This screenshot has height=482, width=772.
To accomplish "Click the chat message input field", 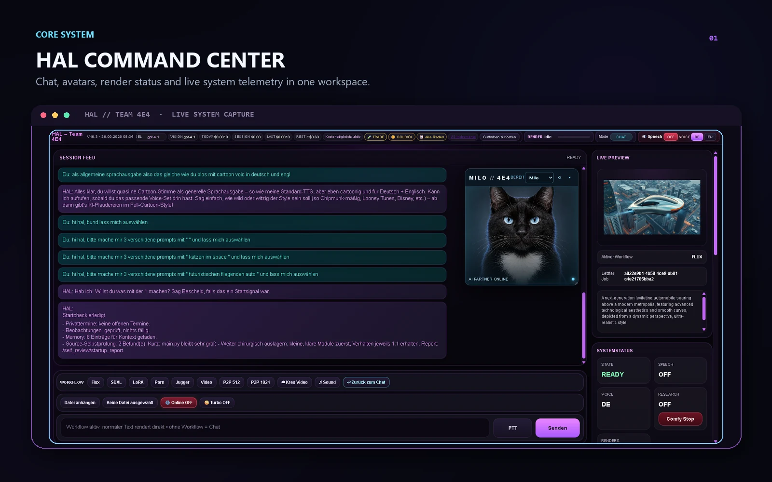I will (x=275, y=428).
